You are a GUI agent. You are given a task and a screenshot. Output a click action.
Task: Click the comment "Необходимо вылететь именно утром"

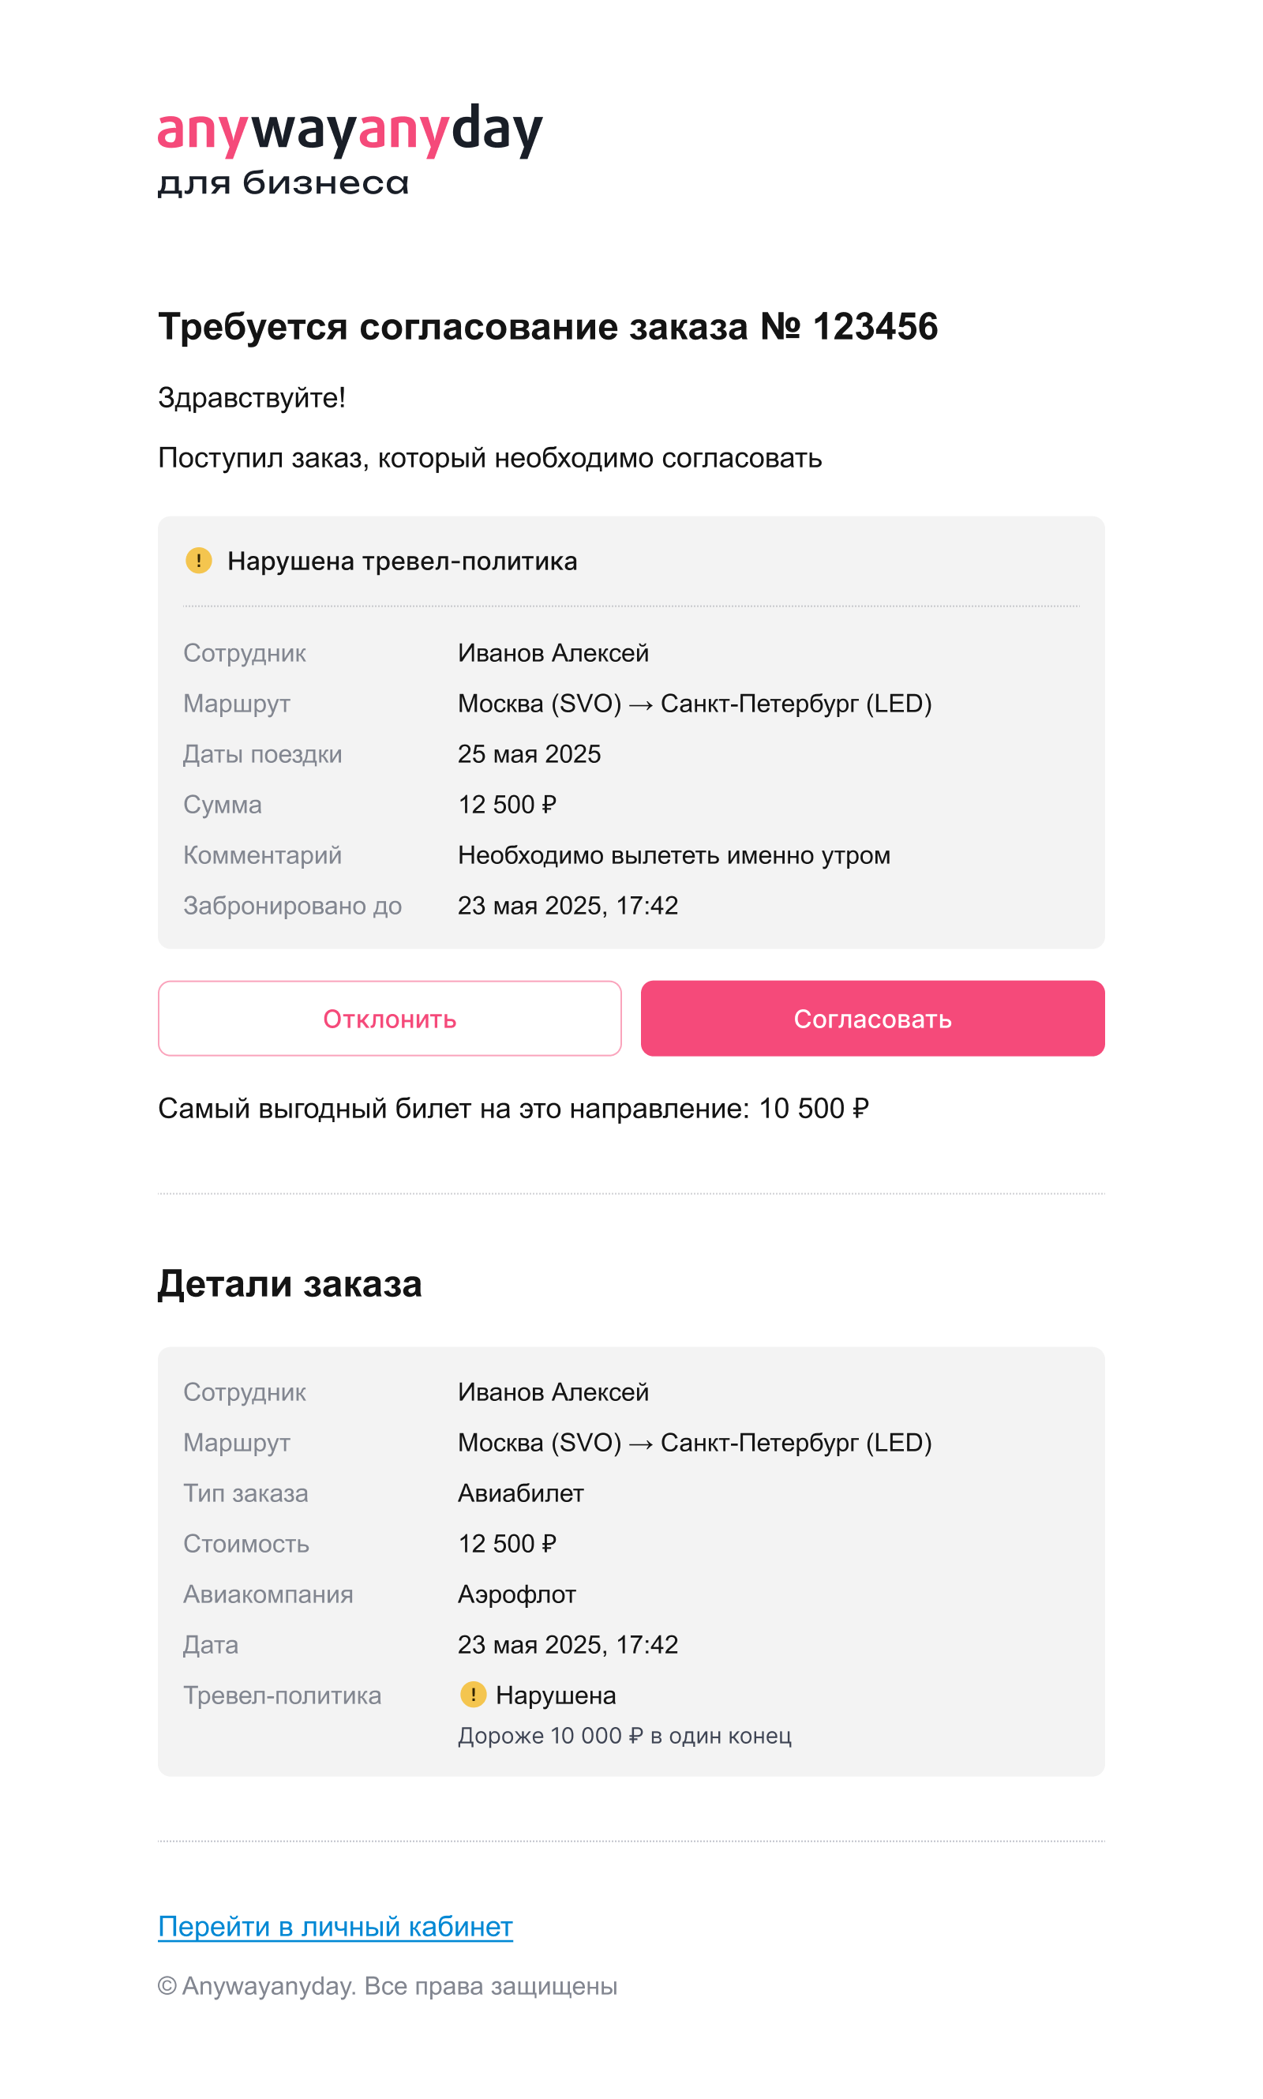(x=673, y=854)
